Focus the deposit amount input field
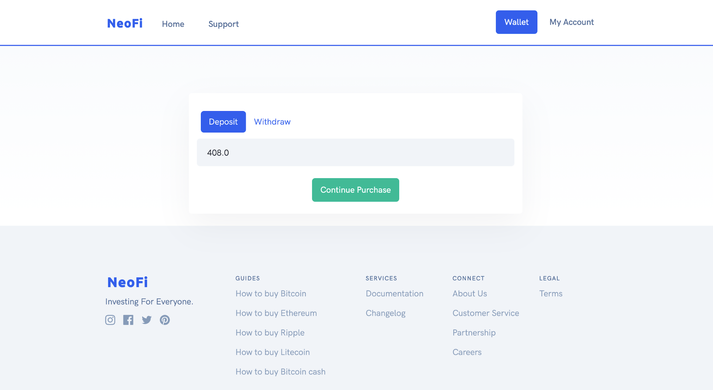Screen dimensions: 713x390 [x=355, y=153]
